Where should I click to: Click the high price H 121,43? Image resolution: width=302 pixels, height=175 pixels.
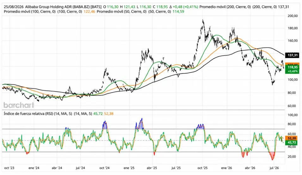pyautogui.click(x=127, y=7)
